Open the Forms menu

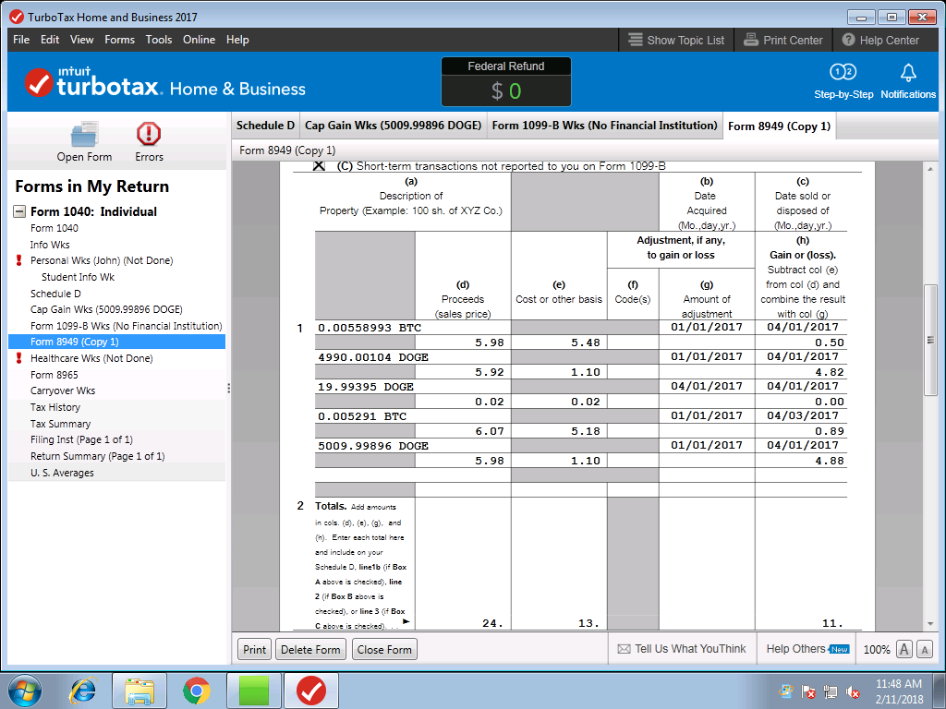click(x=119, y=40)
